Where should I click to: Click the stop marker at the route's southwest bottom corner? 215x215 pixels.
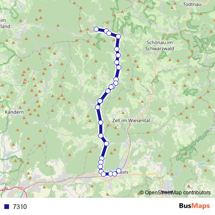point(104,174)
